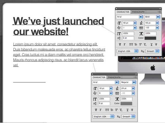Select Character tab in lower panel
The image size is (165, 123).
click(99, 77)
